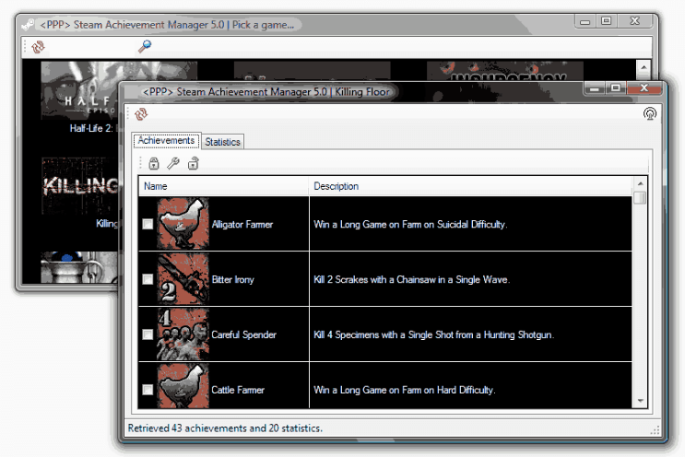Click the store/commit icon in Killing Floor window
The width and height of the screenshot is (685, 457).
(650, 114)
